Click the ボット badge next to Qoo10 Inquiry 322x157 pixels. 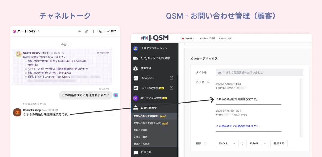coord(46,53)
